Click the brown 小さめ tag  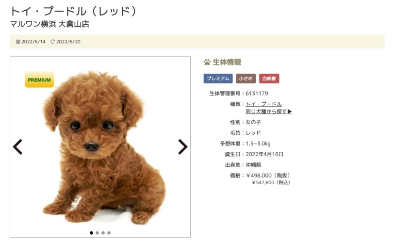click(x=246, y=79)
